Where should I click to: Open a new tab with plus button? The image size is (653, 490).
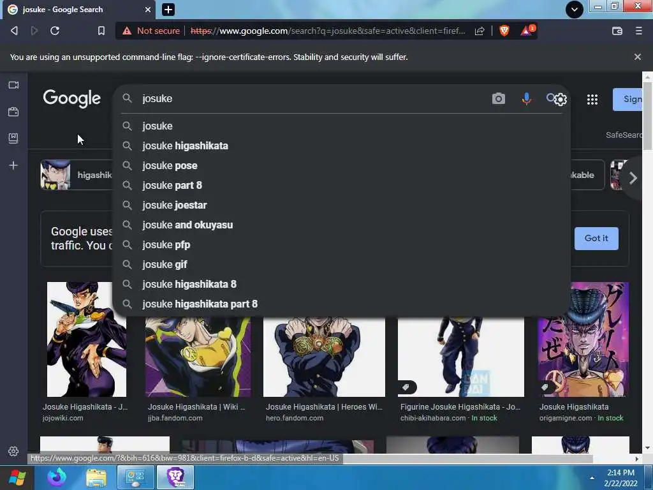pyautogui.click(x=168, y=10)
